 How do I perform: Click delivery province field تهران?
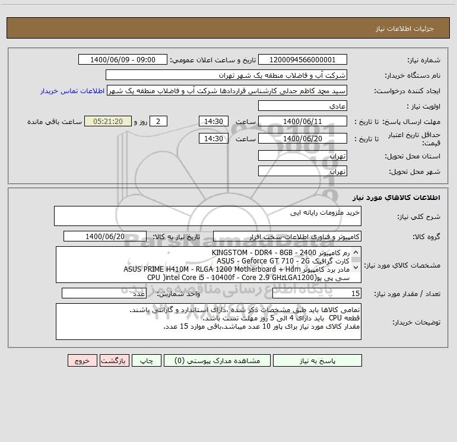[303, 155]
